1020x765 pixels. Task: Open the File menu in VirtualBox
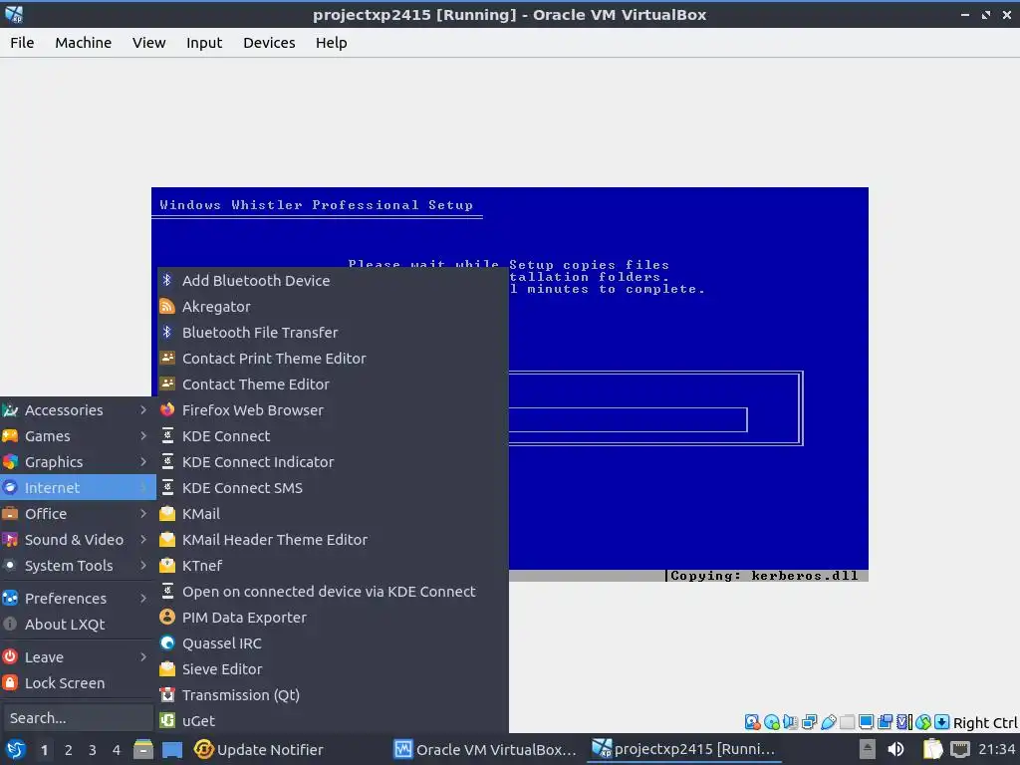[22, 42]
